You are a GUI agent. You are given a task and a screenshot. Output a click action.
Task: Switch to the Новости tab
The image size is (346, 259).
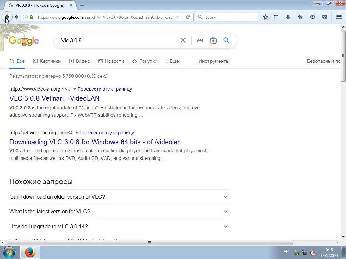(111, 61)
